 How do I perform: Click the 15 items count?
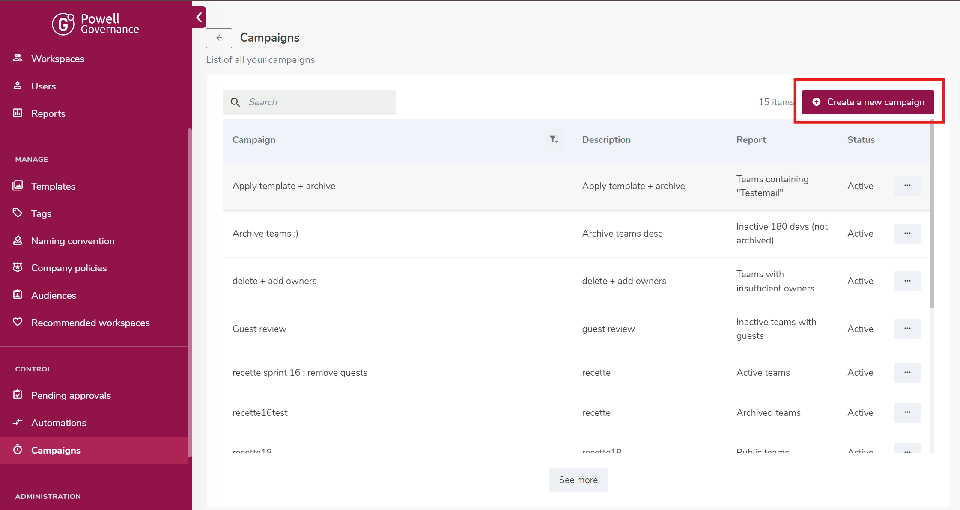[x=776, y=102]
